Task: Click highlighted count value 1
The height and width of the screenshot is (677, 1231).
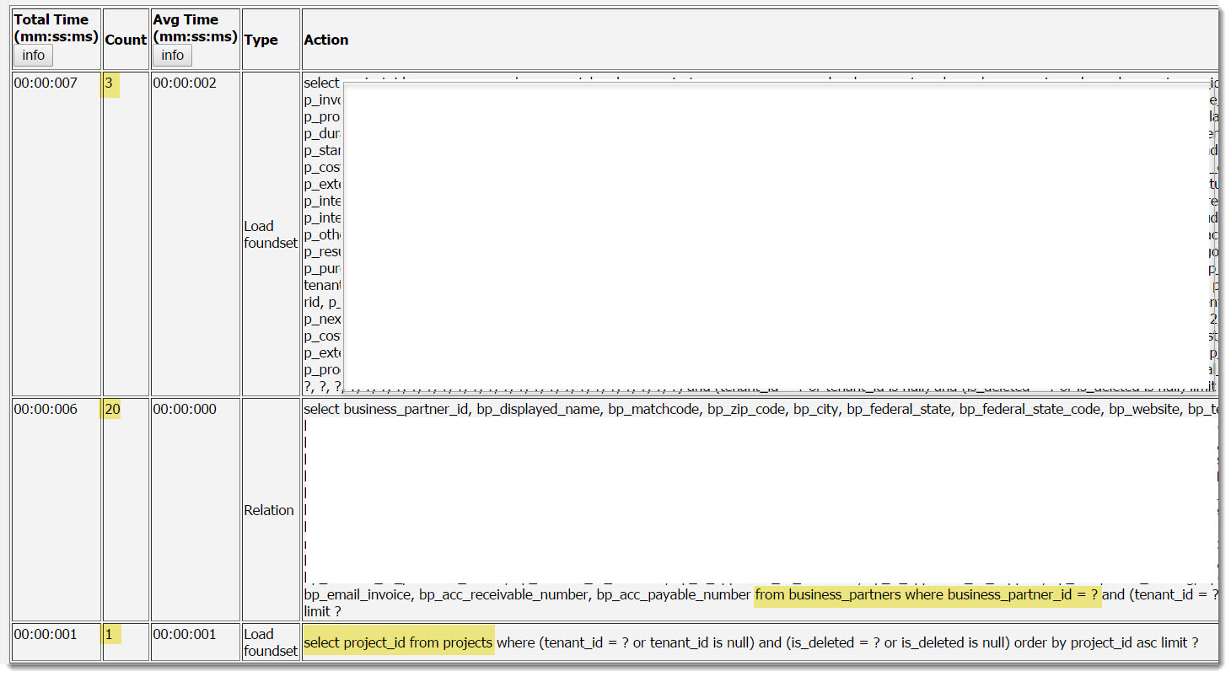Action: pyautogui.click(x=109, y=634)
